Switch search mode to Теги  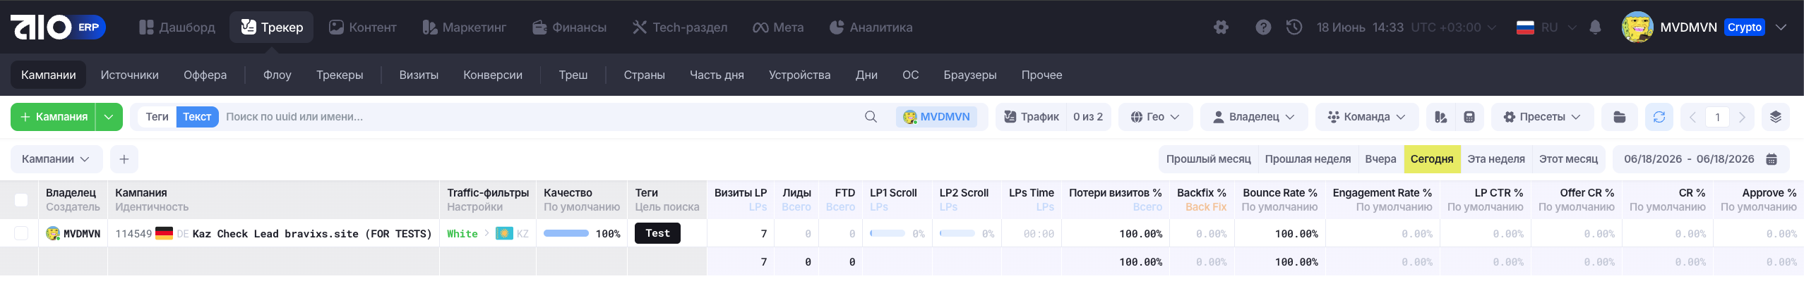tap(157, 117)
